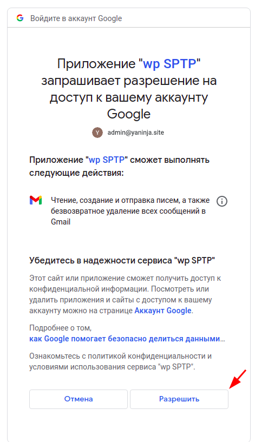Click the Отмена button
Screen dimensions: 255x442
[79, 399]
